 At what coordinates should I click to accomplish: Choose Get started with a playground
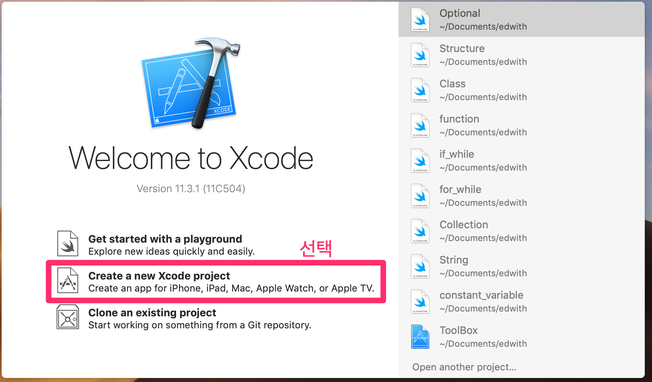[x=165, y=239]
